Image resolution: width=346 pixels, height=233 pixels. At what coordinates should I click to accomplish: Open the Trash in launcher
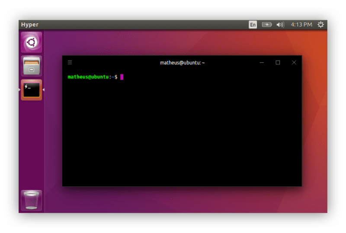[x=31, y=200]
